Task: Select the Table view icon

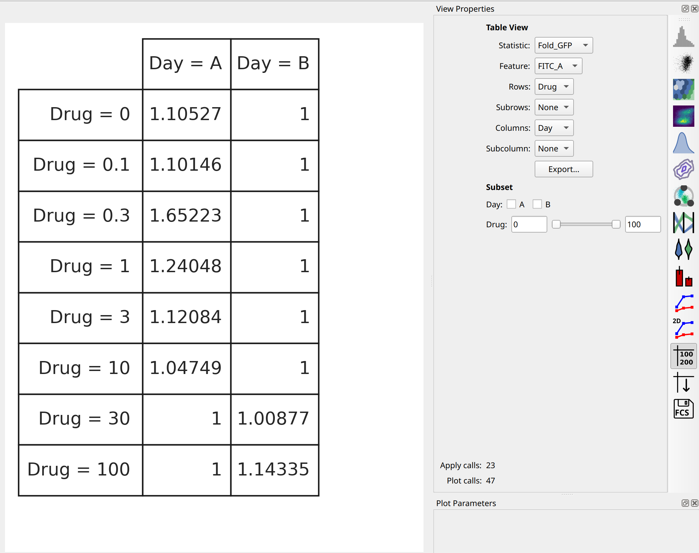Action: (683, 356)
